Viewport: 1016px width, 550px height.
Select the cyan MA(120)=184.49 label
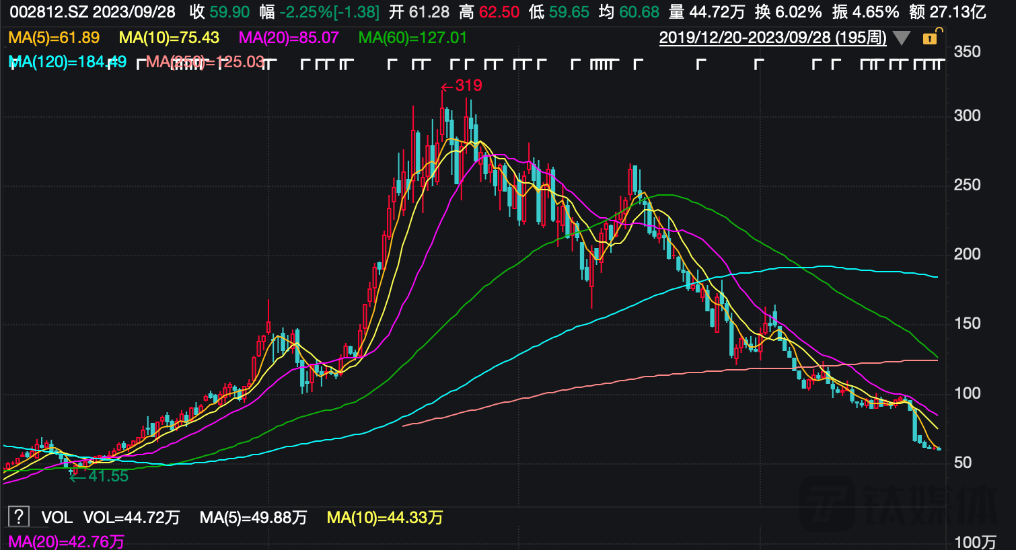coord(67,62)
